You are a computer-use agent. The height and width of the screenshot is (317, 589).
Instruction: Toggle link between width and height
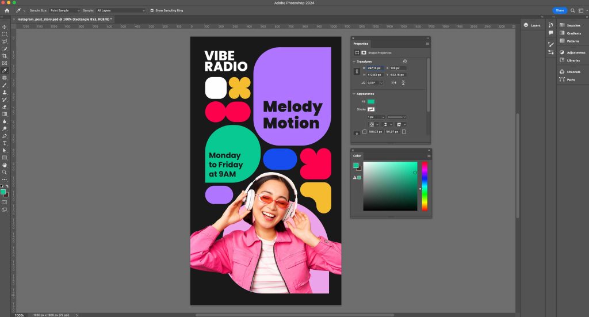pyautogui.click(x=357, y=71)
